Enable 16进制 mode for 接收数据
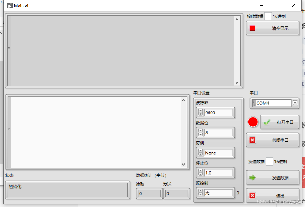The image size is (305, 207). (x=268, y=16)
